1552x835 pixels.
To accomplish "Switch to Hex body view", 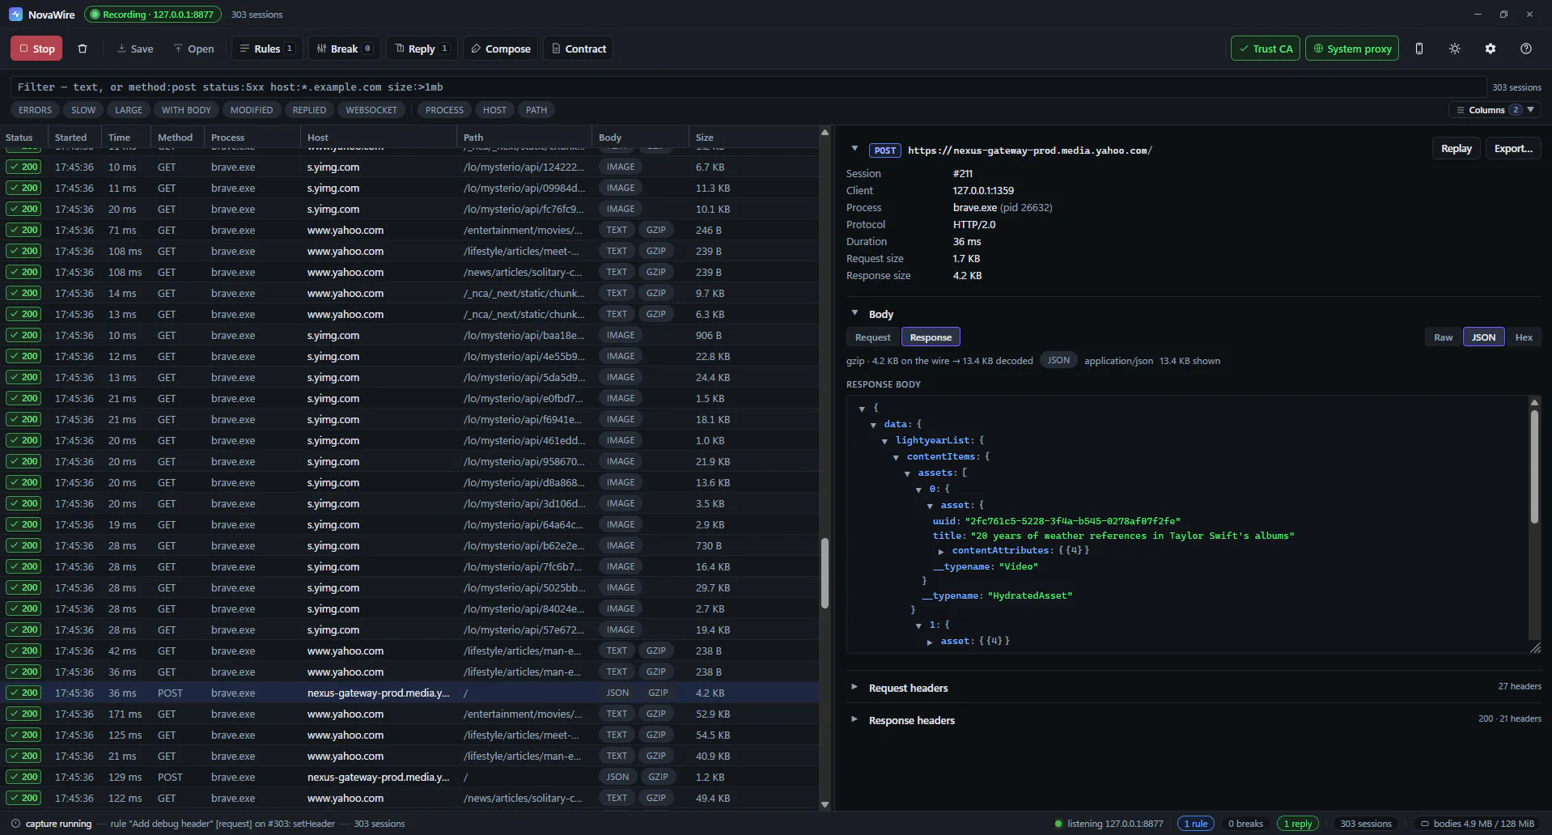I will click(1524, 337).
